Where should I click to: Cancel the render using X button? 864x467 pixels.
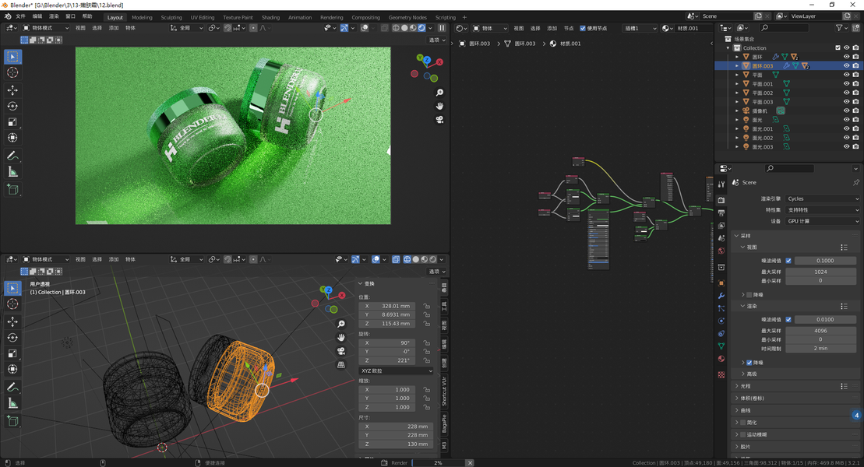[470, 462]
